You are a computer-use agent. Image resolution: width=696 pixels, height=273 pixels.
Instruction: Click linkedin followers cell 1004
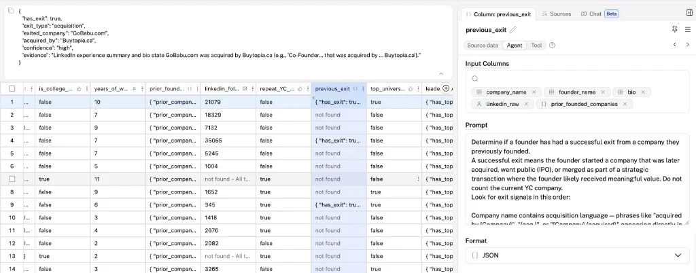coord(228,166)
